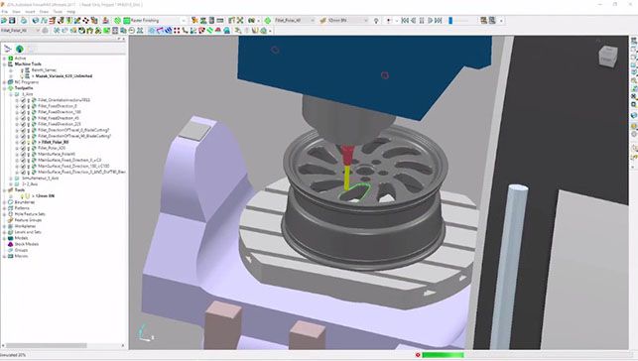
Task: Collapse the Toolpaths tree node
Action: [x=5, y=88]
